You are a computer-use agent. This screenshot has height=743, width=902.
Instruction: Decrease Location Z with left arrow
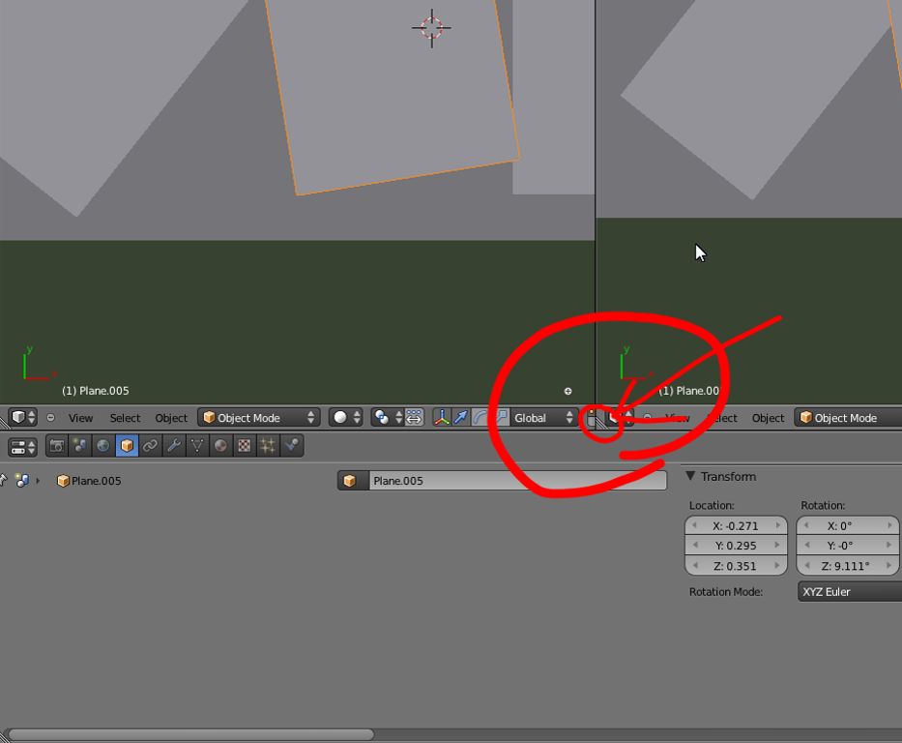coord(695,566)
